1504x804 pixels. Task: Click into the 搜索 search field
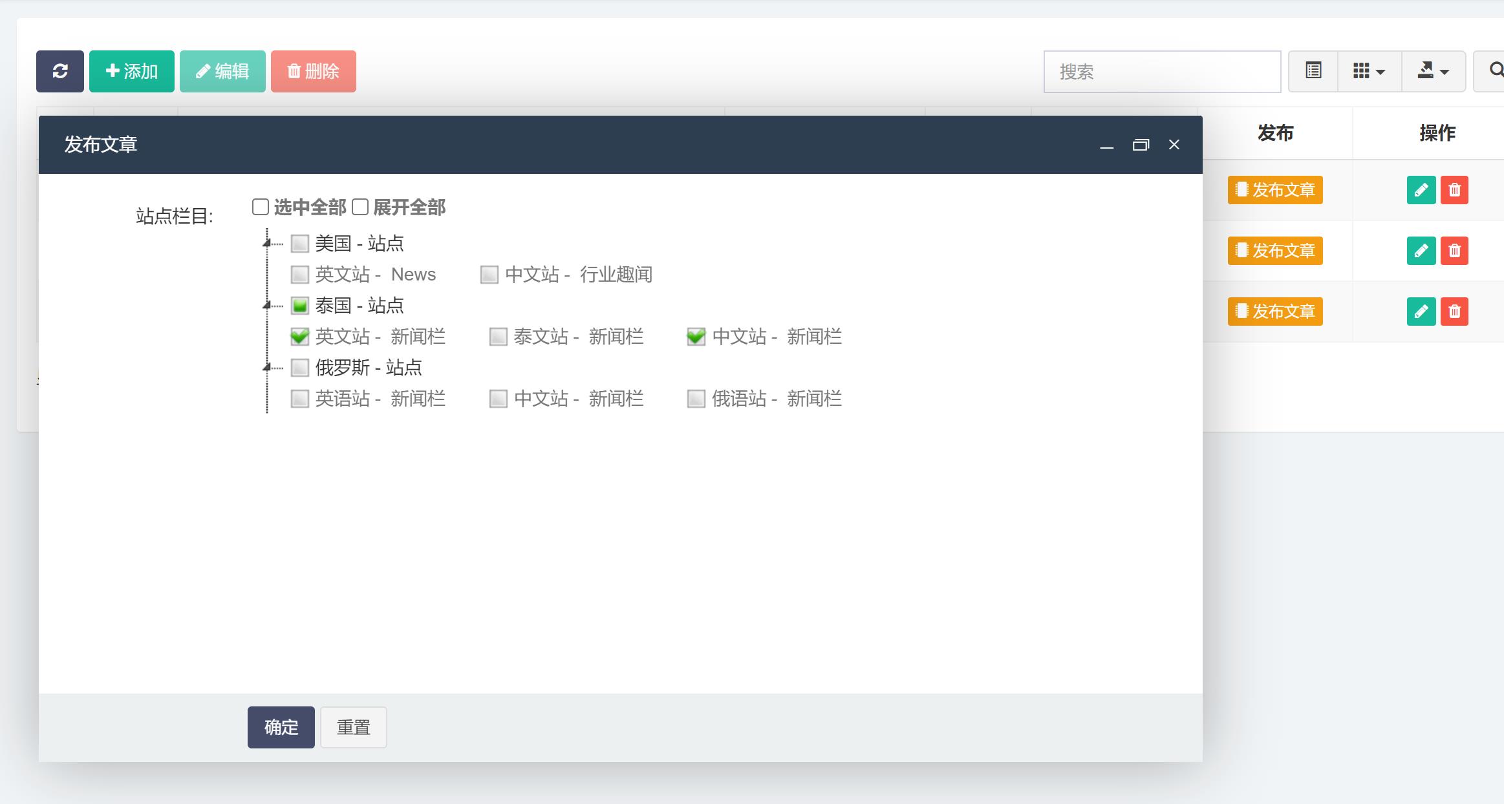coord(1162,72)
